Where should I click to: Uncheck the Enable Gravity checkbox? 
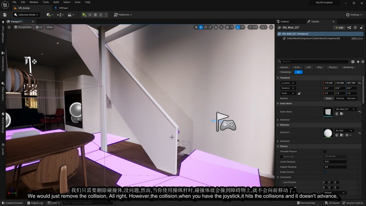pyautogui.click(x=325, y=172)
